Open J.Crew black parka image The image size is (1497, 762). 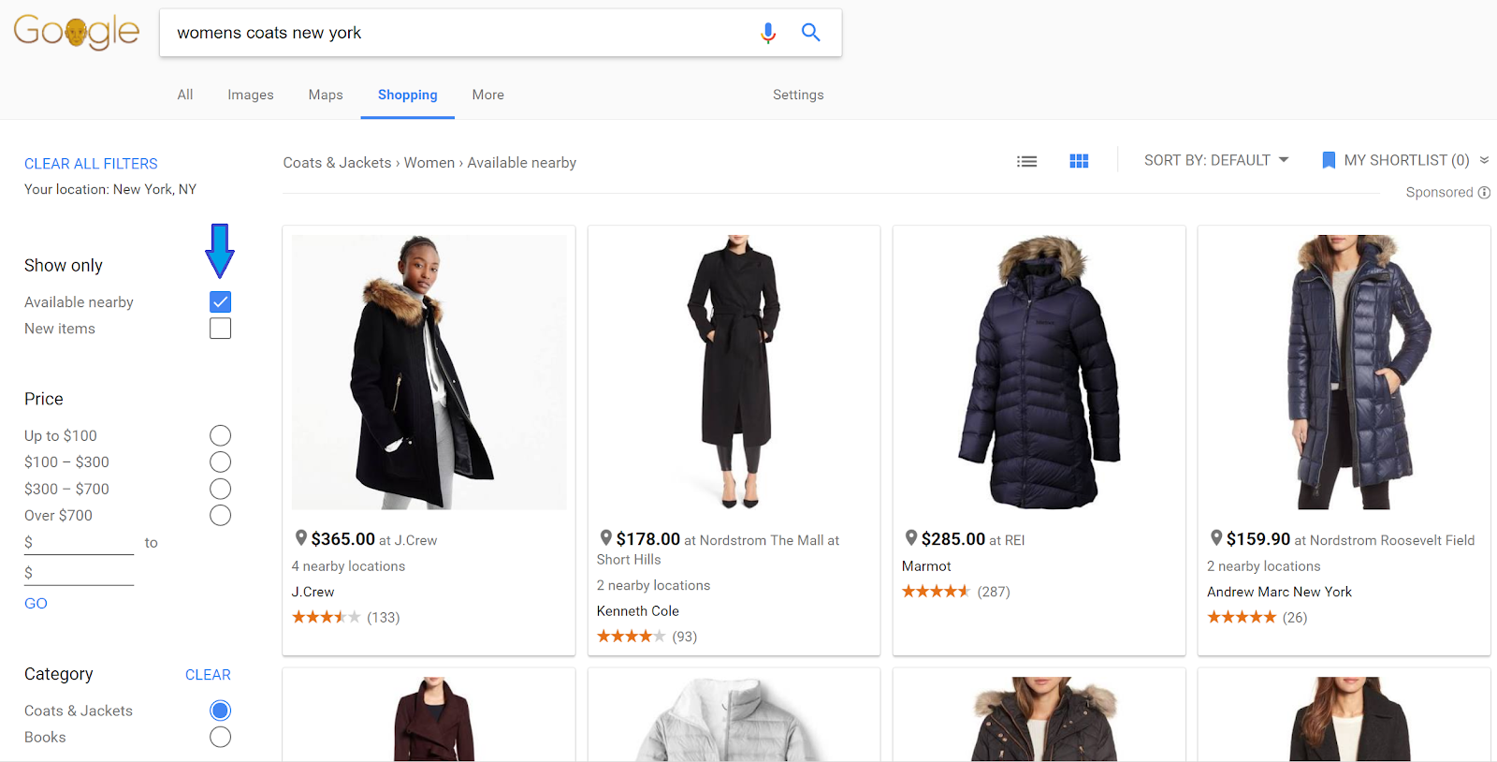coord(429,372)
